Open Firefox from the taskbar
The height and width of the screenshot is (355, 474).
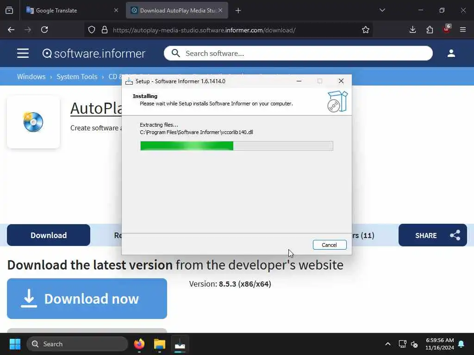coord(139,344)
